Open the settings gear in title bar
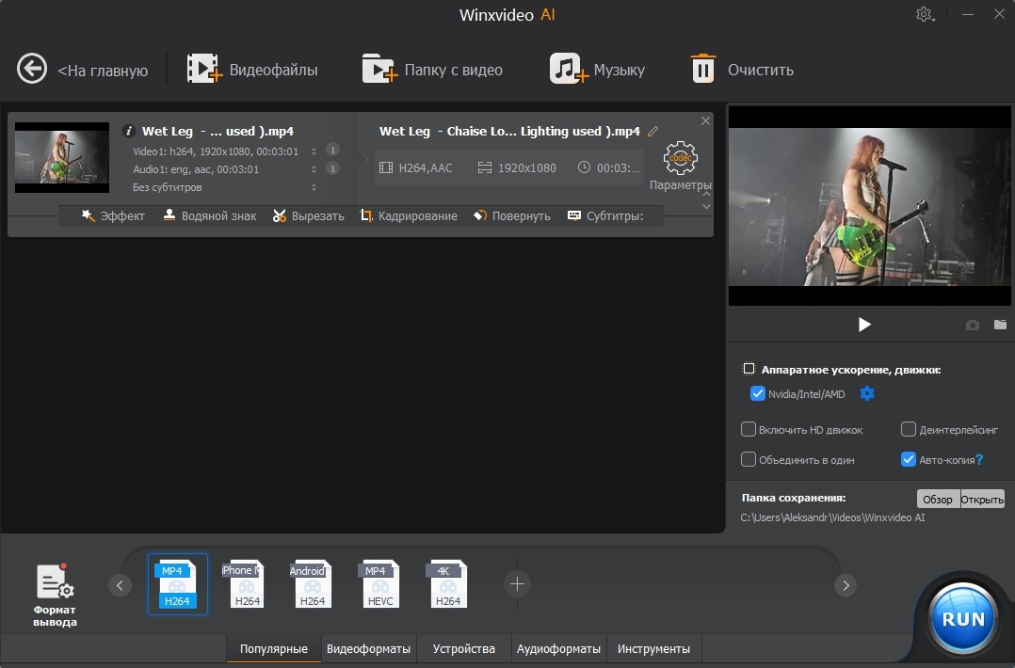This screenshot has height=668, width=1015. click(925, 14)
